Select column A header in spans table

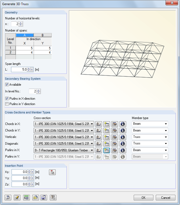25,35
